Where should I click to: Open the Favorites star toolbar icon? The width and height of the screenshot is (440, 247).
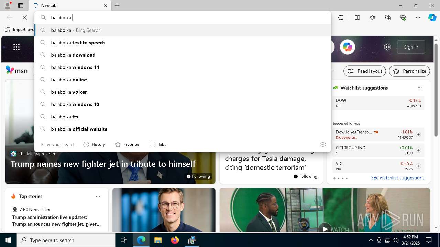[373, 17]
